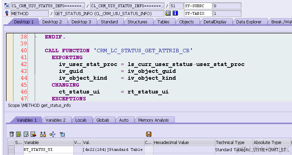Show the Locals tab
The height and width of the screenshot is (155, 292).
coord(81,120)
